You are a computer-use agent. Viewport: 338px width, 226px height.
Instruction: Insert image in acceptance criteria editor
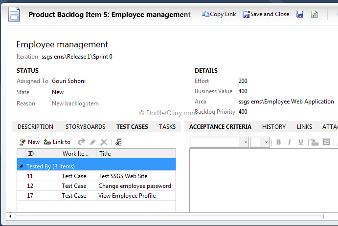tap(326, 142)
